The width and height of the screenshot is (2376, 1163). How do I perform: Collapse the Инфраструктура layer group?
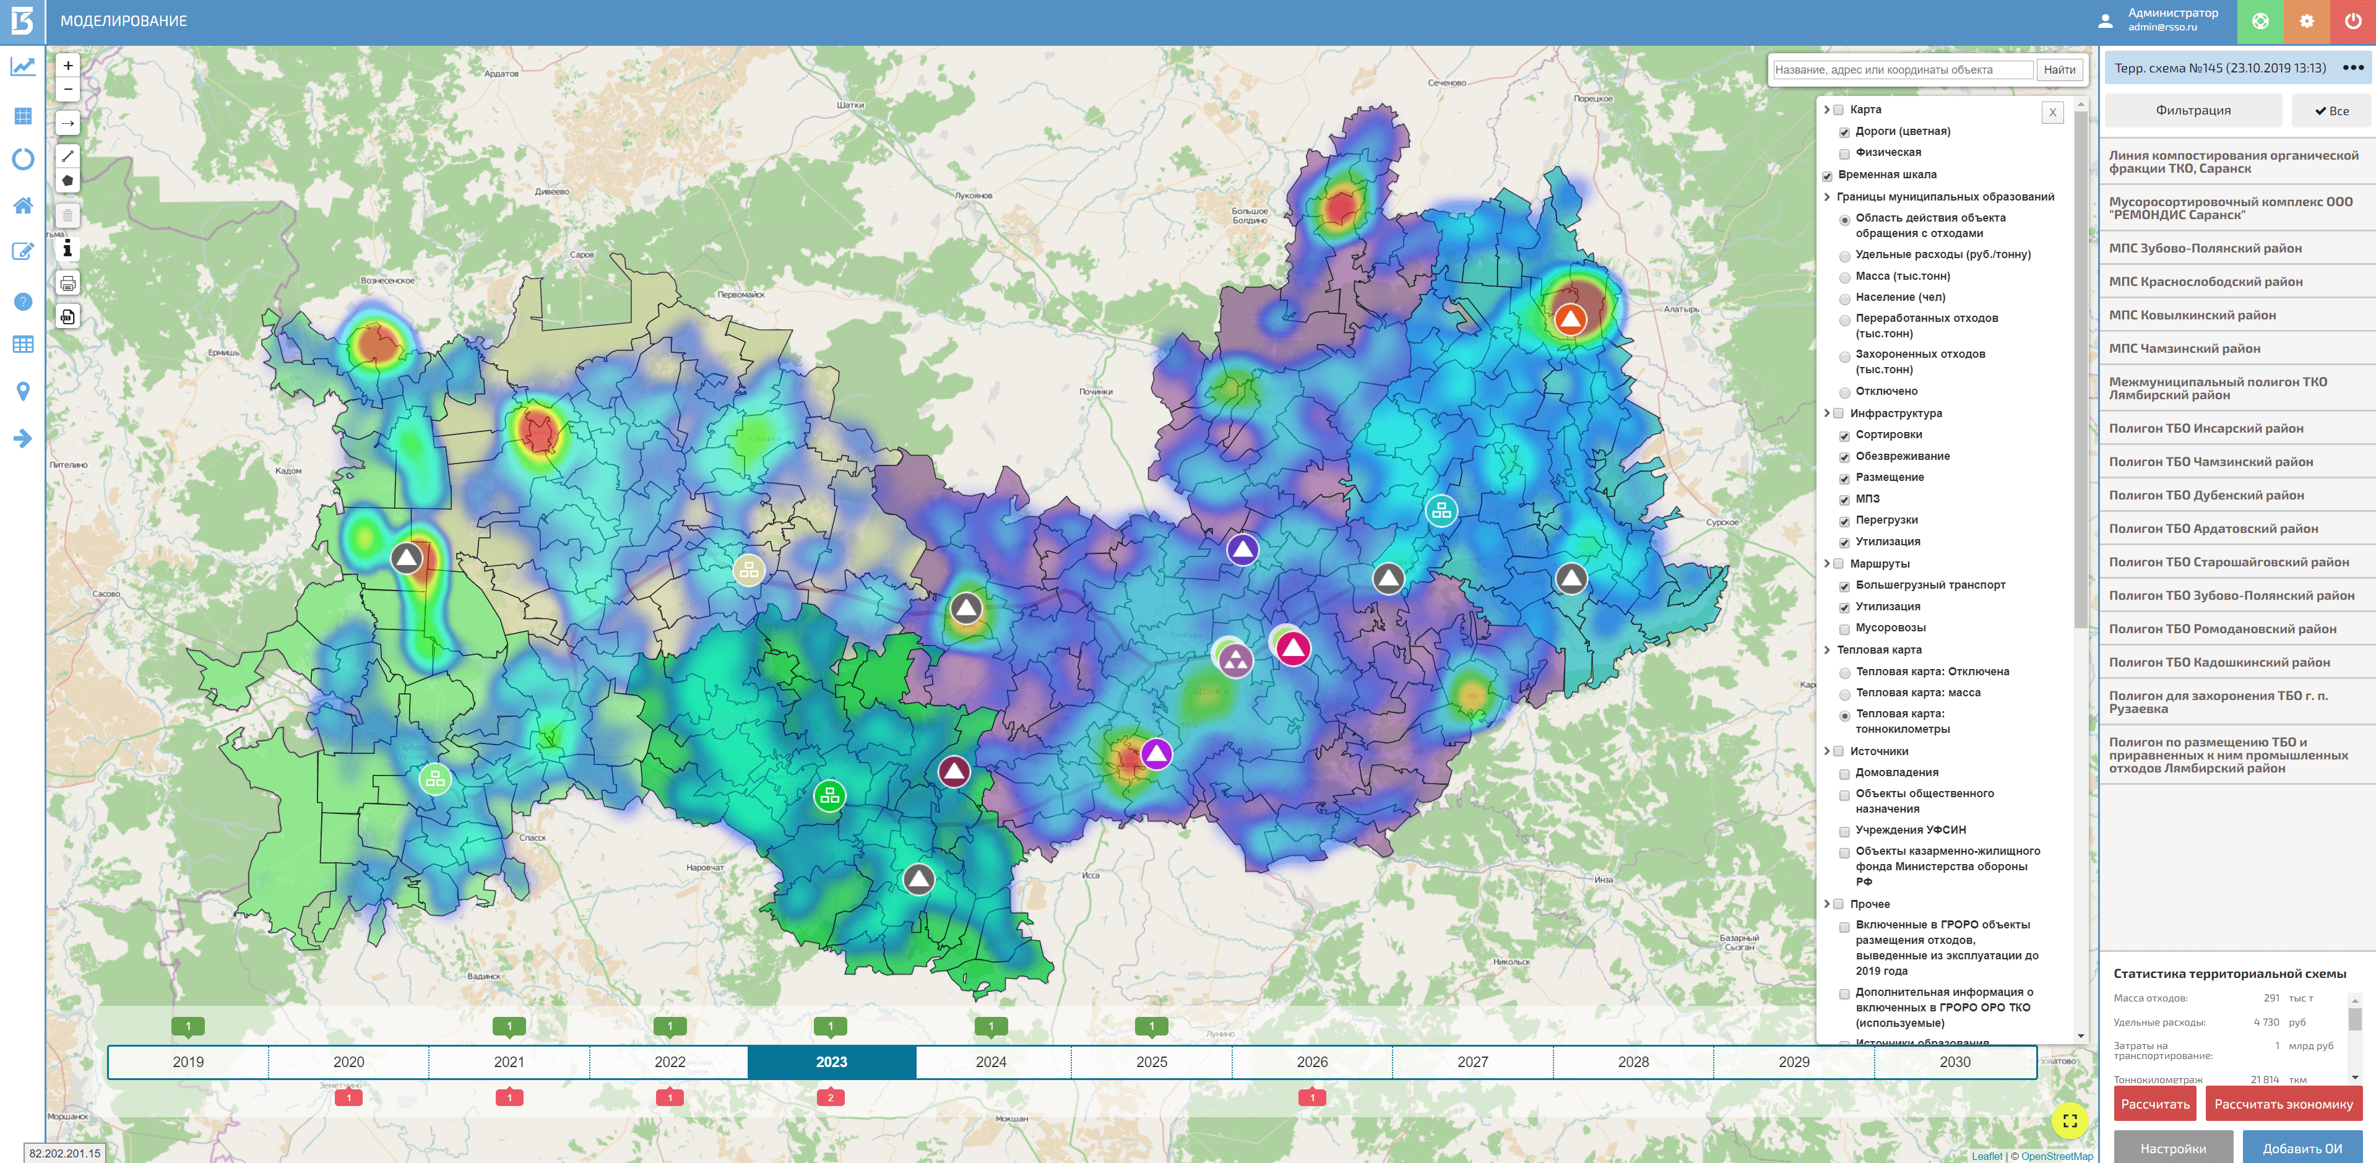[x=1826, y=413]
